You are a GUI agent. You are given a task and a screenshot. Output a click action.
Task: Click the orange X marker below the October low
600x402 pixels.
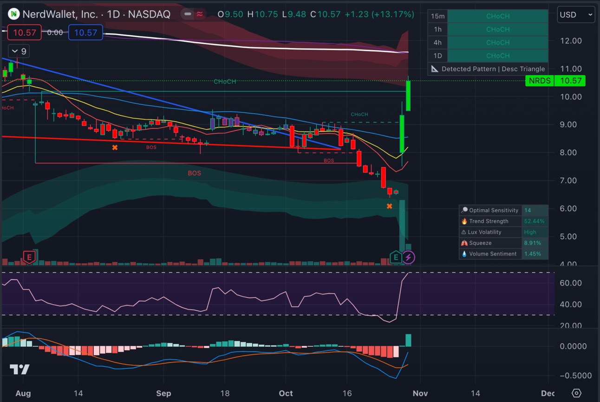[x=390, y=206]
